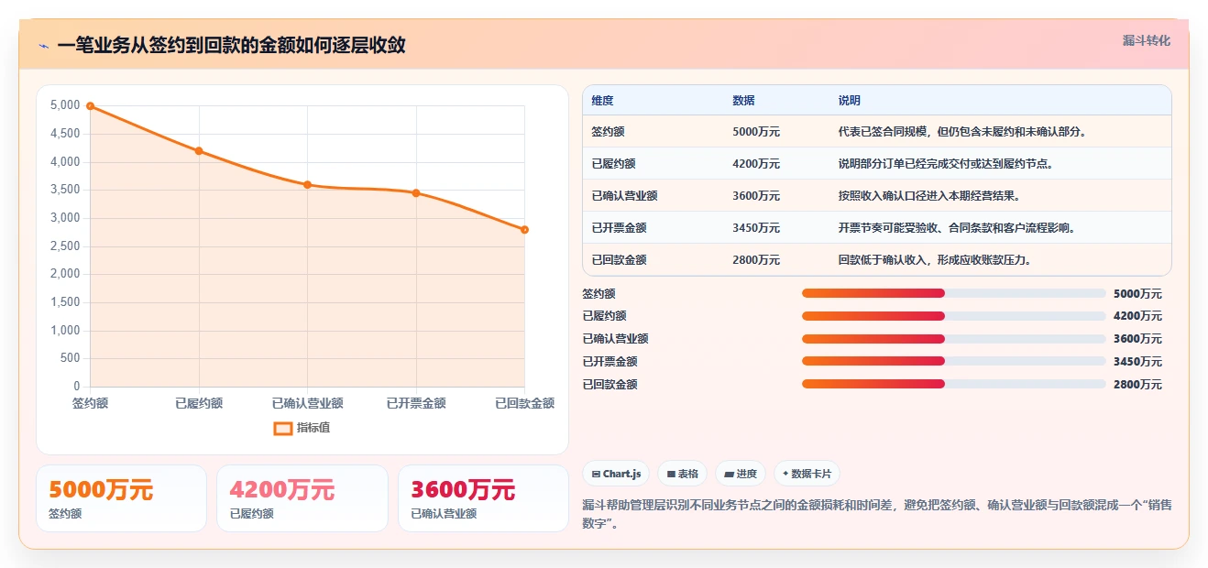Click the 3450万元 label right of progress bar

point(1137,362)
